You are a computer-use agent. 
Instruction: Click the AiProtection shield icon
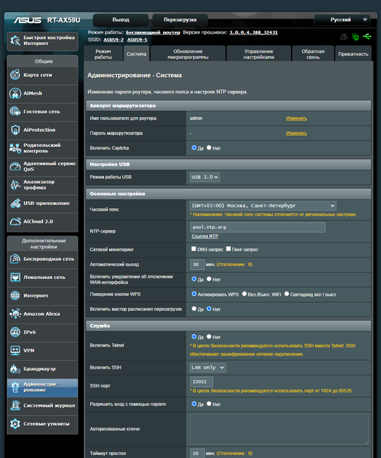[15, 130]
